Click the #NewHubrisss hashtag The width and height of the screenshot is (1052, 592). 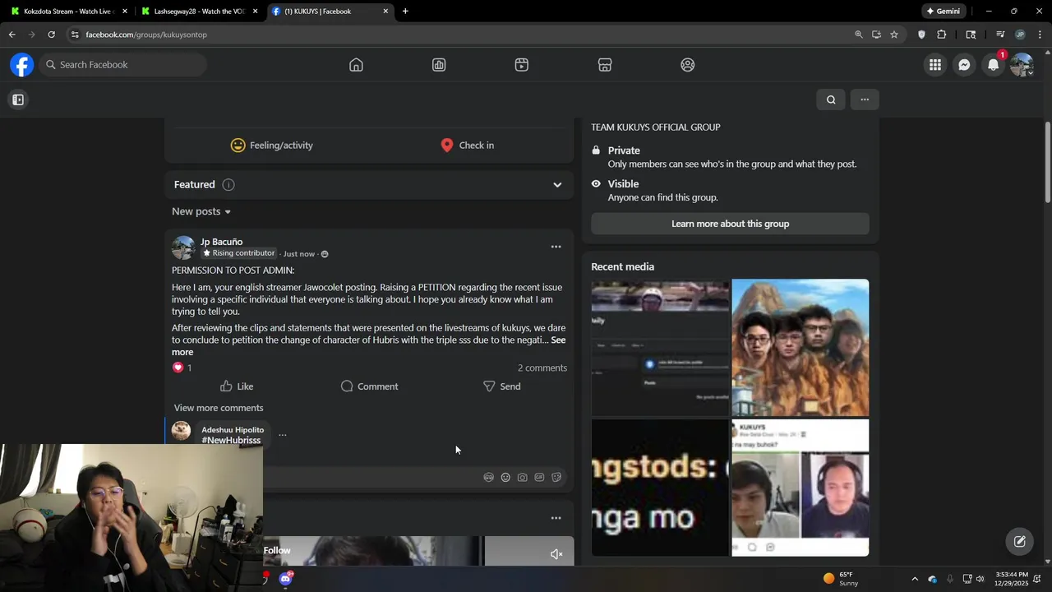point(231,441)
